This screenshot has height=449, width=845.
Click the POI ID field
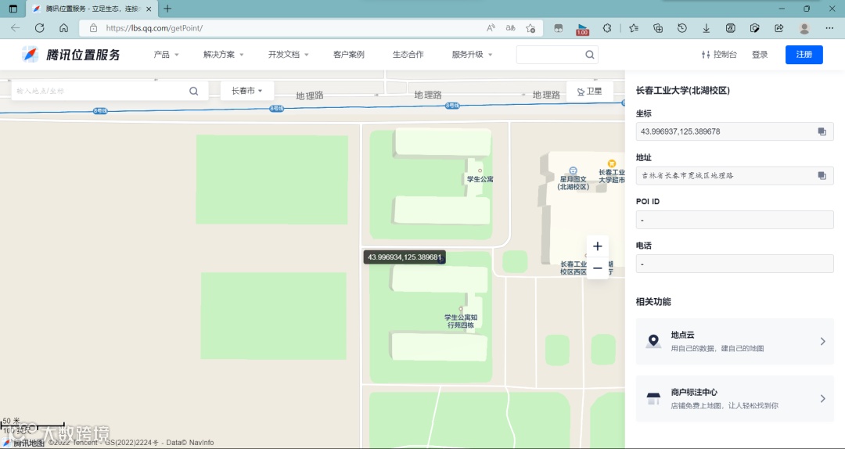coord(735,220)
